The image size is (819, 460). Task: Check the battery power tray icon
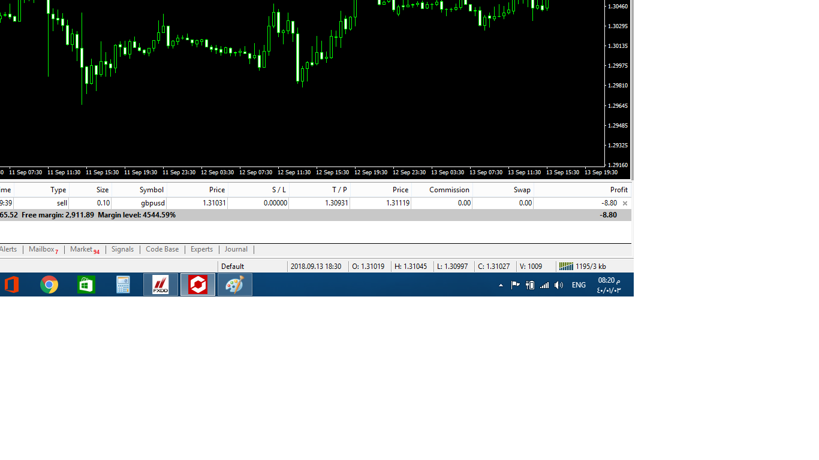530,285
